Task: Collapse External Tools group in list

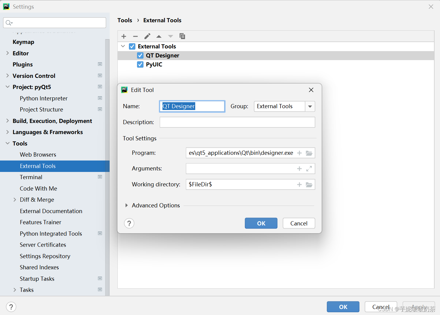Action: [123, 46]
